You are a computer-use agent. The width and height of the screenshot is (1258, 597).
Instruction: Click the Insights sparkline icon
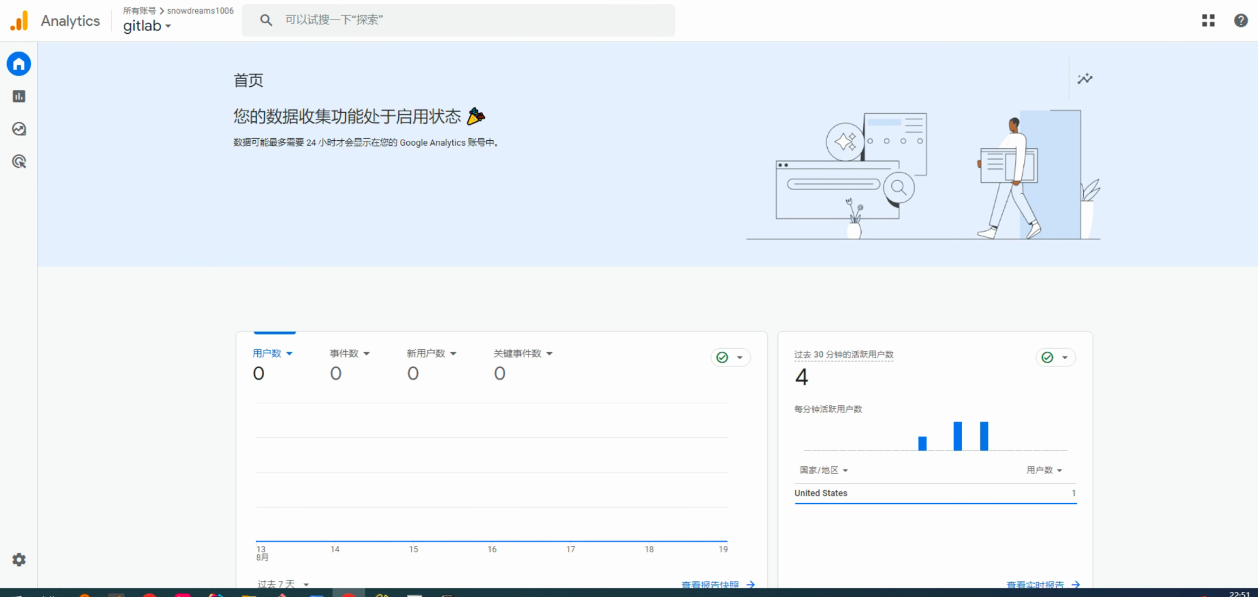1084,79
